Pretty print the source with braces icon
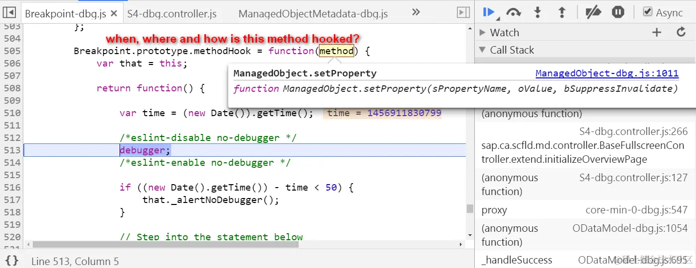 [12, 260]
